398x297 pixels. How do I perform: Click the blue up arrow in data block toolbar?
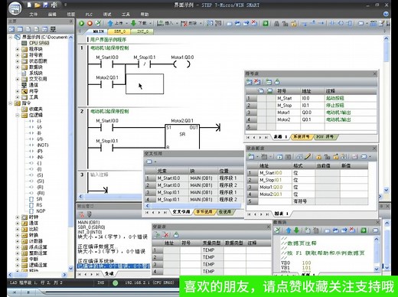point(289,230)
